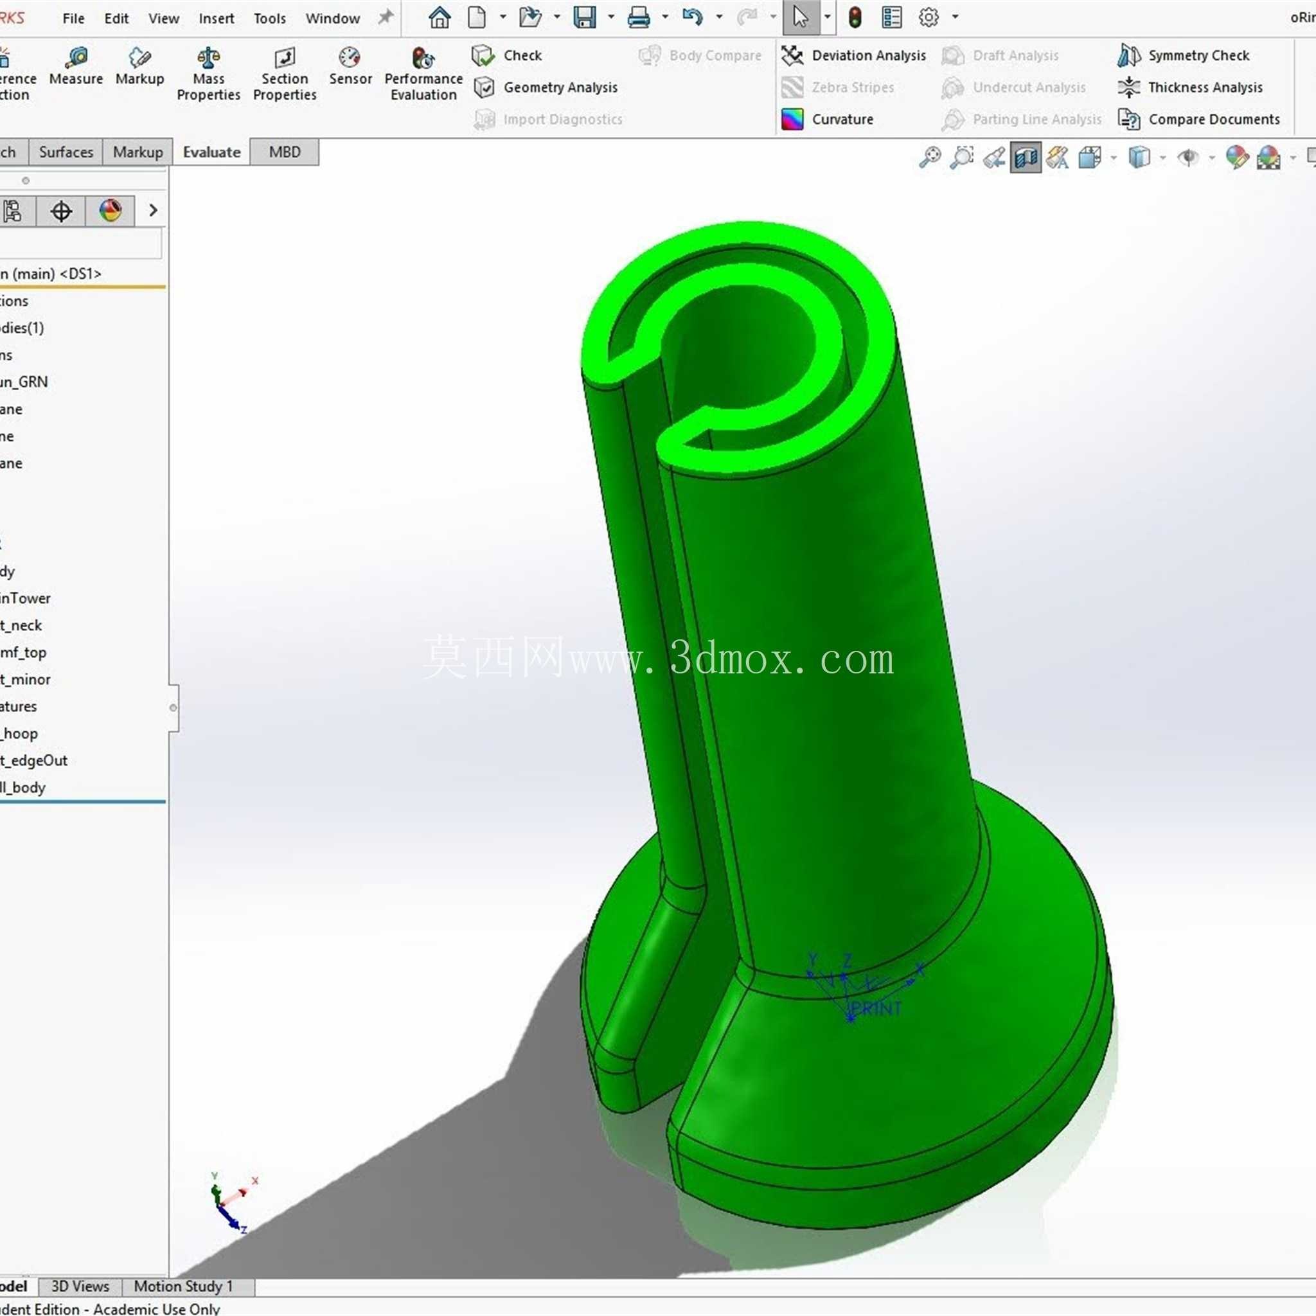
Task: Run Symmetry Check
Action: 1184,55
